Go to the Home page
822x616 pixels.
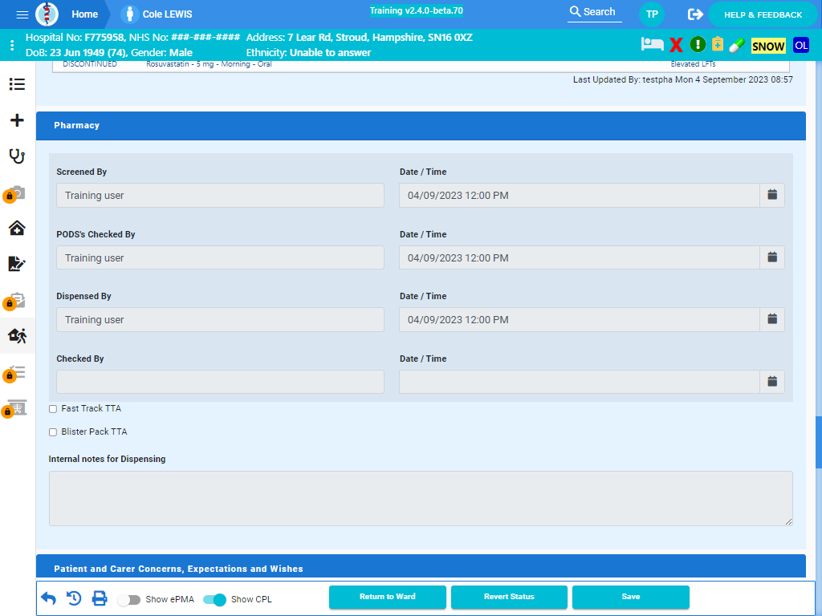[x=85, y=14]
